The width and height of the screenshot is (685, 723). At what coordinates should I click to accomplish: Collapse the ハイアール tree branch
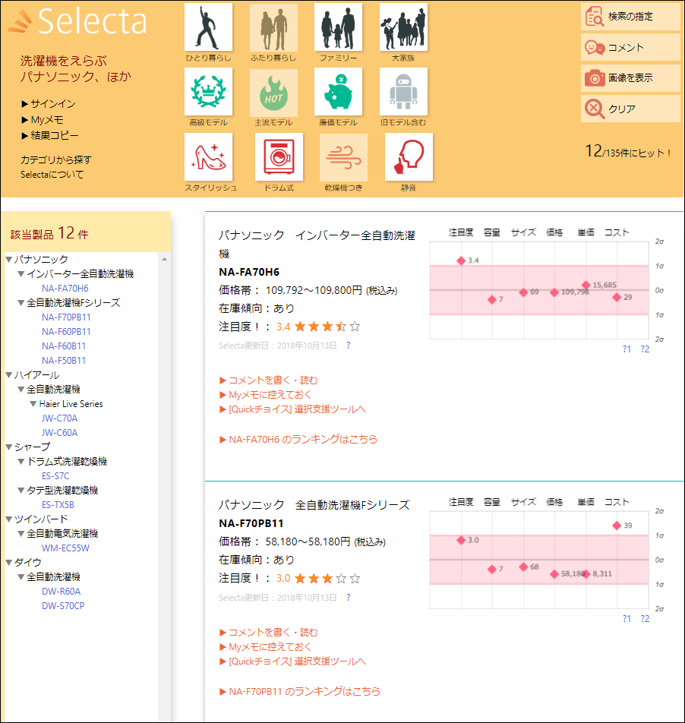[x=9, y=375]
